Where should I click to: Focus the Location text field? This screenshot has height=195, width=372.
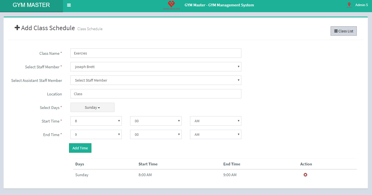pyautogui.click(x=156, y=94)
